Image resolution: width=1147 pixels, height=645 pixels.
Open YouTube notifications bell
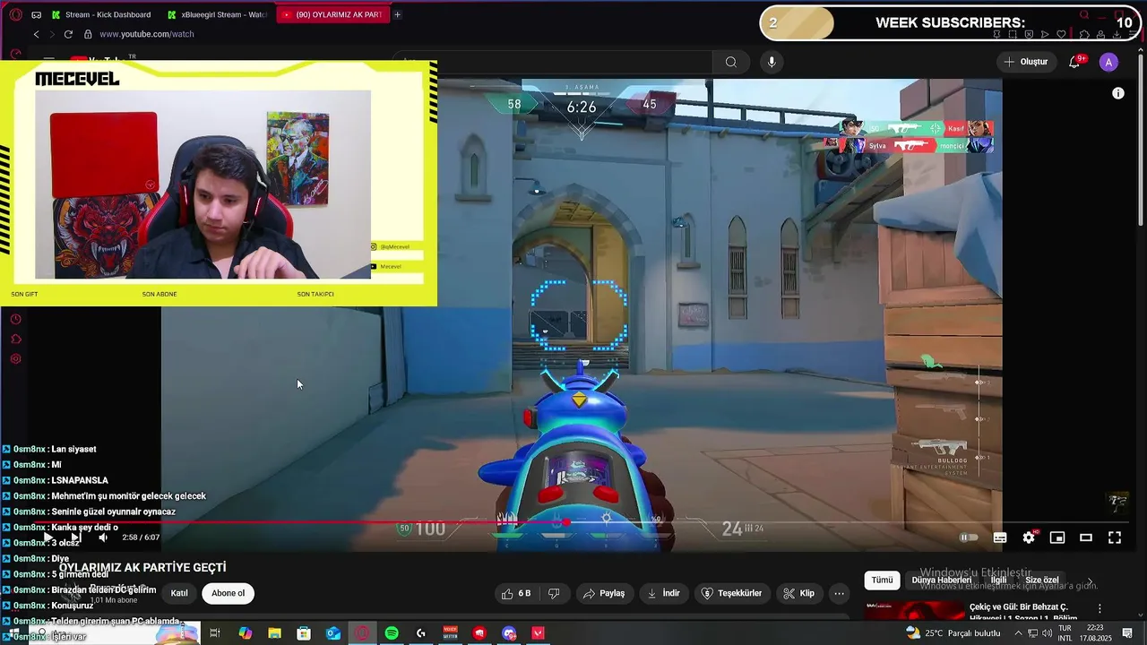1074,62
